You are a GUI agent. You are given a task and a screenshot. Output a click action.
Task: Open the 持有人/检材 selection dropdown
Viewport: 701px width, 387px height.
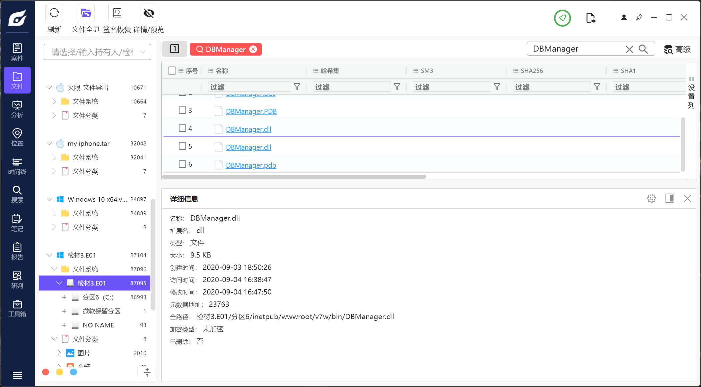click(x=97, y=52)
